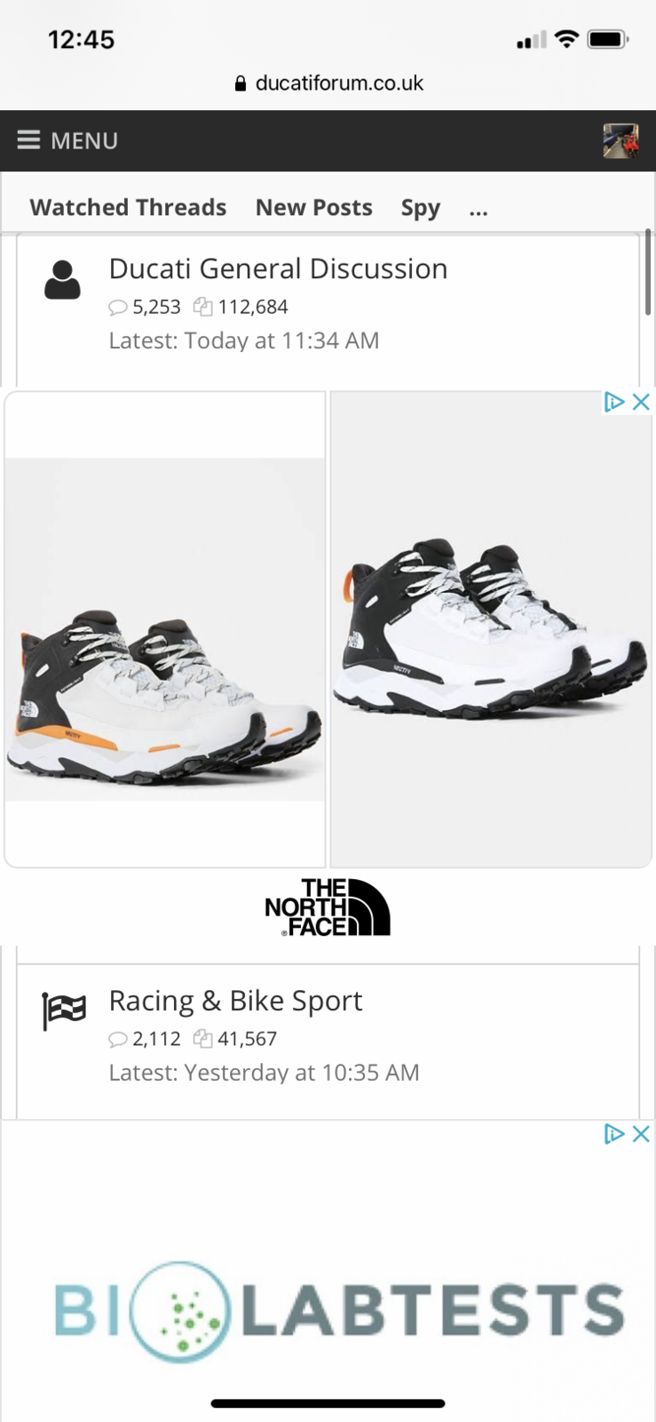
Task: Click the North Face logo
Action: [x=328, y=907]
